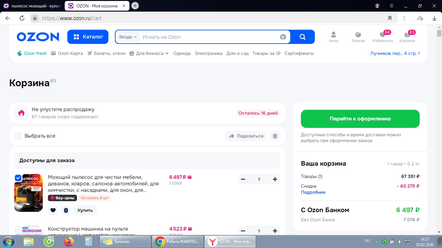Viewport: 442px width, 248px height.
Task: Open Заказы orders box icon
Action: coord(358,35)
